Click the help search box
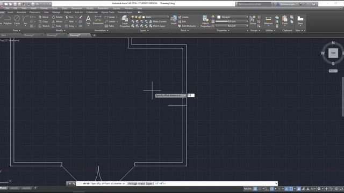This screenshot has width=344, height=193. tap(255, 4)
